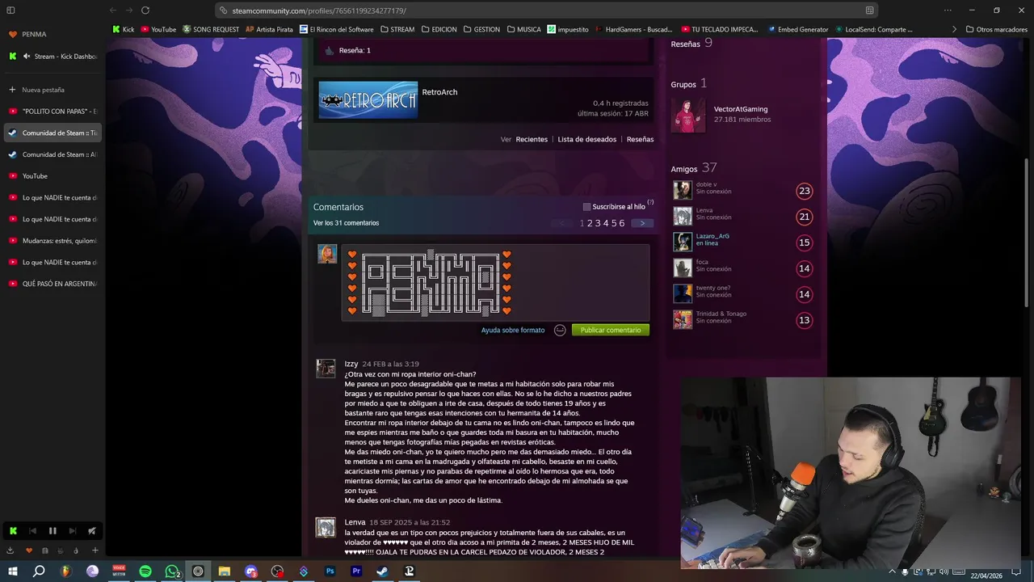Image resolution: width=1034 pixels, height=582 pixels.
Task: Open Discord from the taskbar
Action: click(x=250, y=571)
